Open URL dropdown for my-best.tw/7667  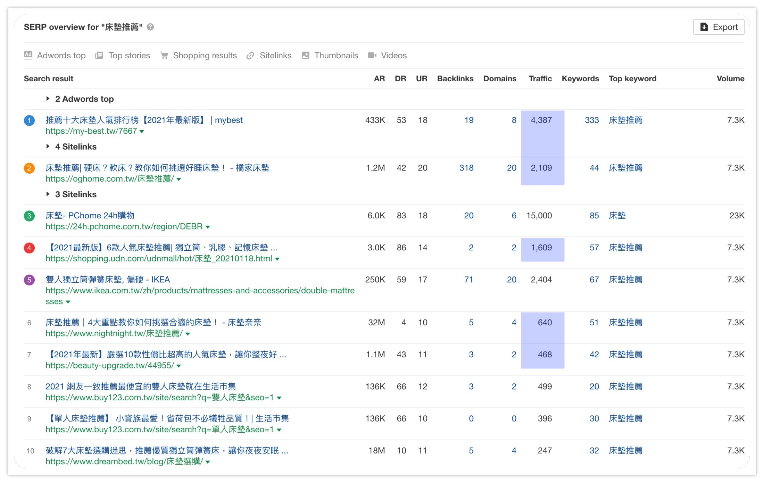[x=142, y=132]
